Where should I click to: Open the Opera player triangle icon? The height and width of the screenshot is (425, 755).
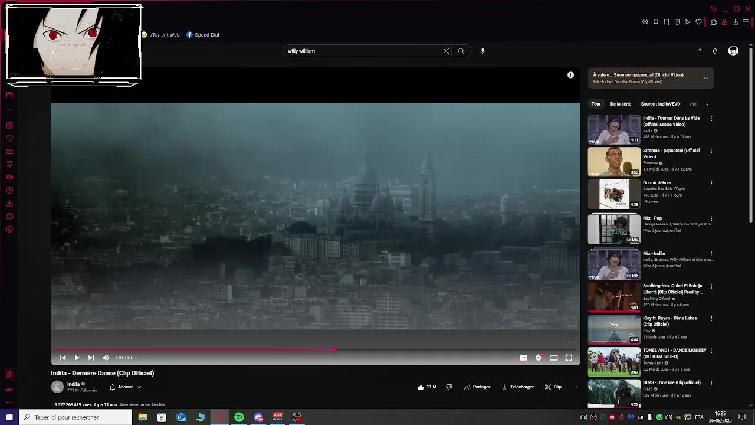688,22
